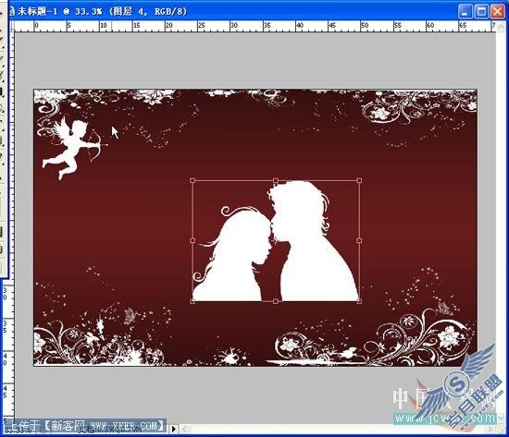Click the middle-right transform handle

coord(359,240)
